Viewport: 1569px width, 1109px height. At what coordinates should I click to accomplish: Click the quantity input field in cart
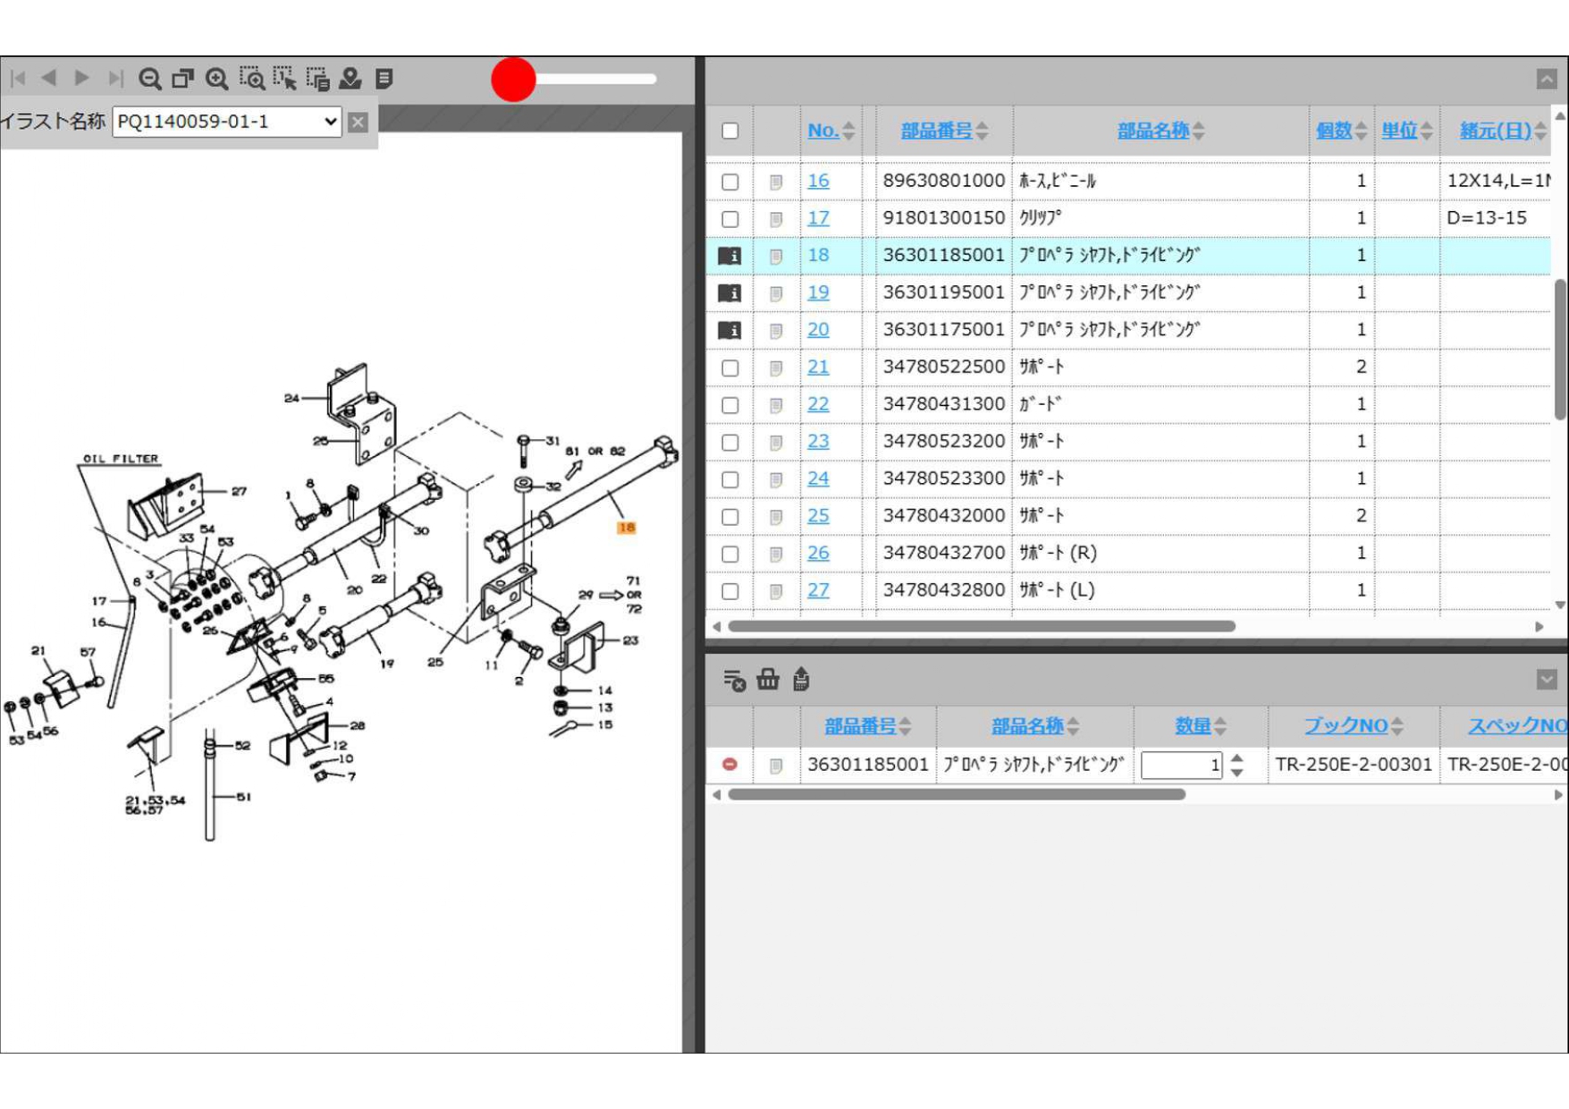coord(1180,765)
